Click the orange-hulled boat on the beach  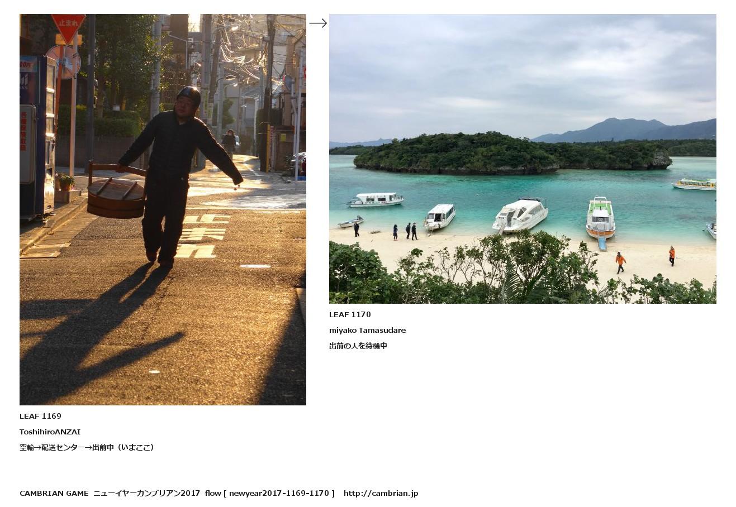tap(601, 218)
